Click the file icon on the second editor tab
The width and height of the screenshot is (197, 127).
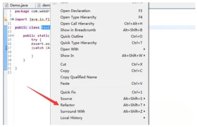coord(39,5)
